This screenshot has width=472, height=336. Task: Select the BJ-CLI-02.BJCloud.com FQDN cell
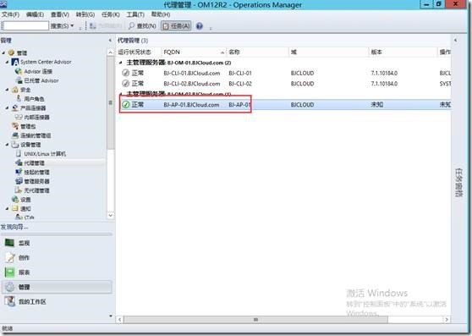click(192, 84)
